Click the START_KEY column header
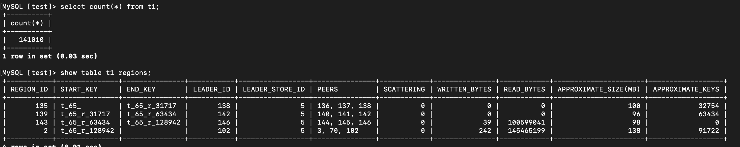The width and height of the screenshot is (740, 147). [x=79, y=89]
